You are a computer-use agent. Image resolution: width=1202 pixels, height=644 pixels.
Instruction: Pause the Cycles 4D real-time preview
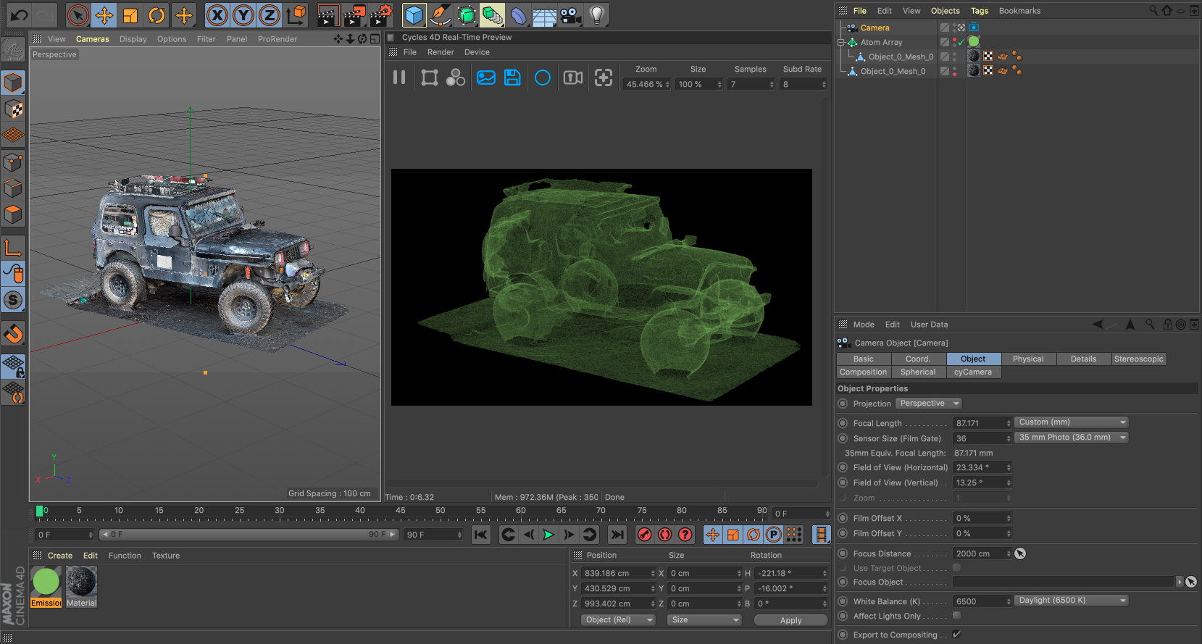pyautogui.click(x=399, y=78)
